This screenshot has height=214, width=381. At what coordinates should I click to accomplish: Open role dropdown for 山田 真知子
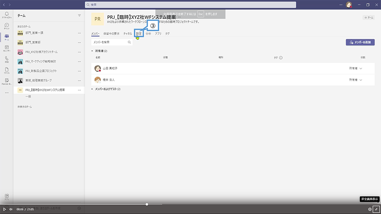pos(355,68)
